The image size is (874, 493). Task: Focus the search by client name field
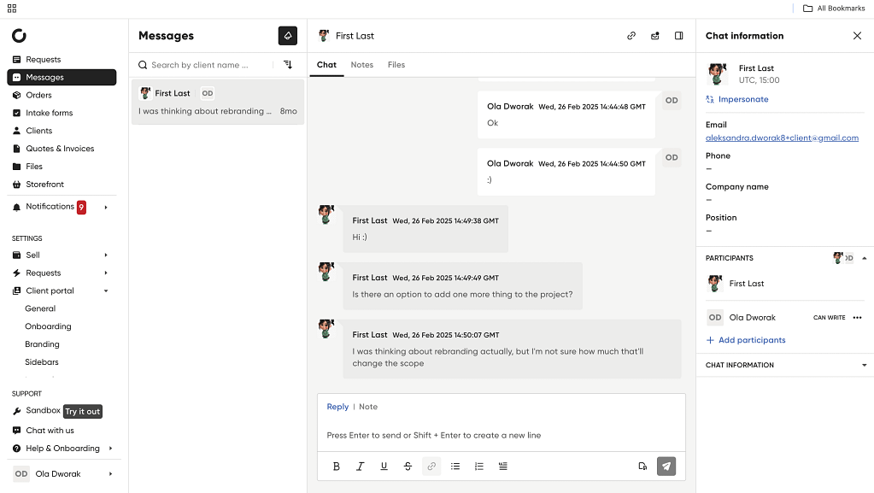pyautogui.click(x=206, y=65)
